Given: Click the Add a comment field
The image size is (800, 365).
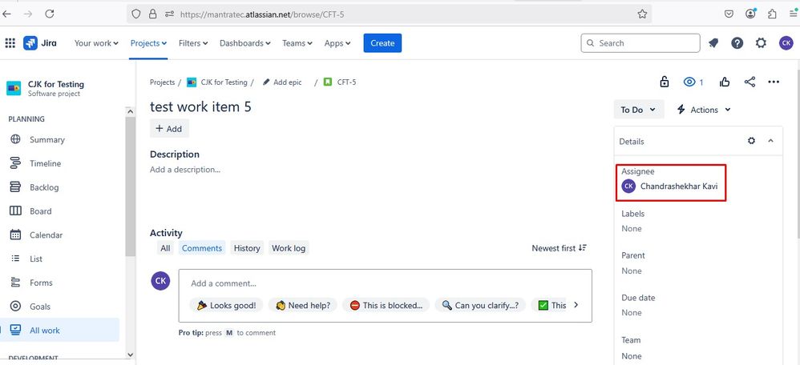Looking at the screenshot, I should [x=386, y=283].
